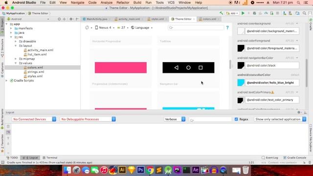
Task: Open the API 27 level dropdown
Action: (x=123, y=27)
